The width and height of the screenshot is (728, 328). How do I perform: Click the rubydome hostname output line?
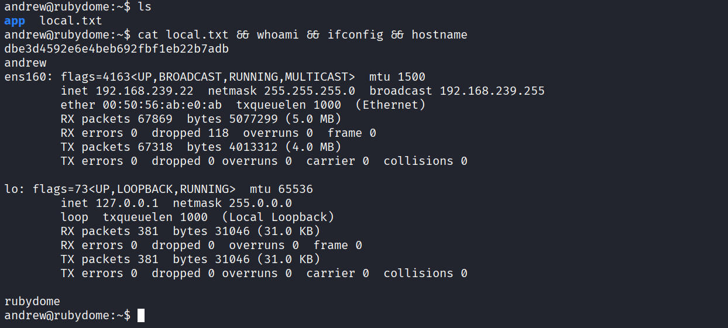[x=32, y=302]
